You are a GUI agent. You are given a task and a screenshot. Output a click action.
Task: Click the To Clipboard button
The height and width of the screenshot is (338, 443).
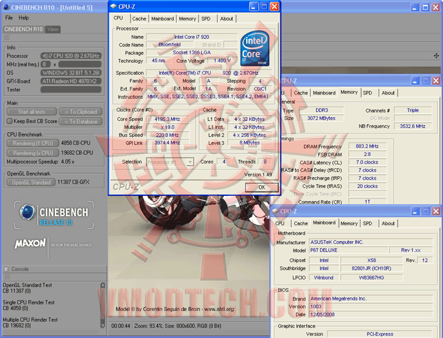(81, 112)
